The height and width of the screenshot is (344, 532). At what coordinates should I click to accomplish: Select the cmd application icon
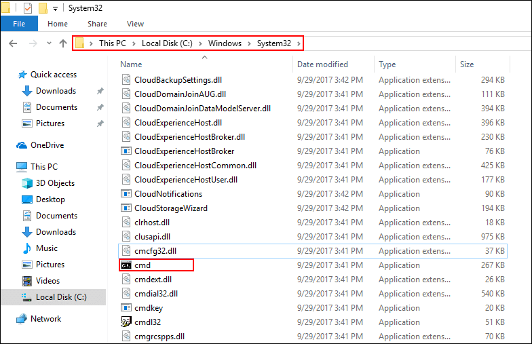click(126, 265)
